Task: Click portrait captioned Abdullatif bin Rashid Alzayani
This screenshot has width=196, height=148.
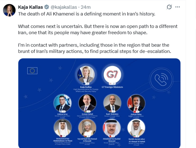Action: [x=112, y=127]
